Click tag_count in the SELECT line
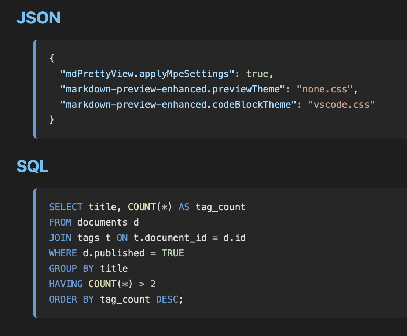The height and width of the screenshot is (336, 407). [x=220, y=207]
